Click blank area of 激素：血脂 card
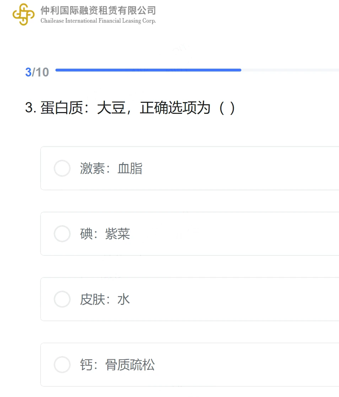The height and width of the screenshot is (397, 339). 240,168
